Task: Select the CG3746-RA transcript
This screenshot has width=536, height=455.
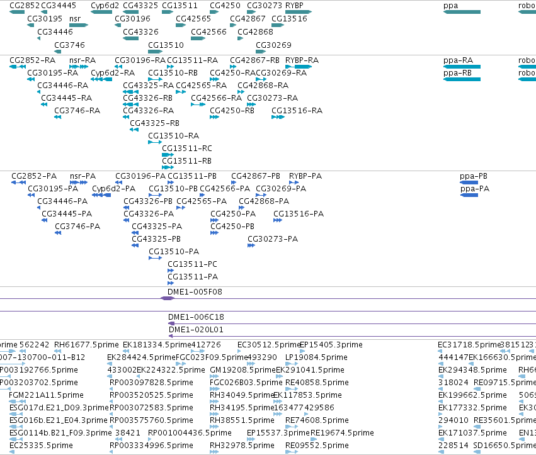Action: click(x=58, y=117)
